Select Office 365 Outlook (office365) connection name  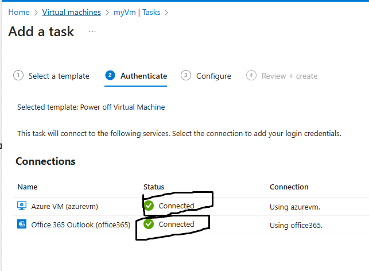[81, 225]
